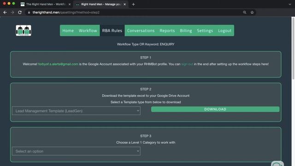The image size is (295, 166).
Task: Open the Billing page
Action: click(x=186, y=30)
